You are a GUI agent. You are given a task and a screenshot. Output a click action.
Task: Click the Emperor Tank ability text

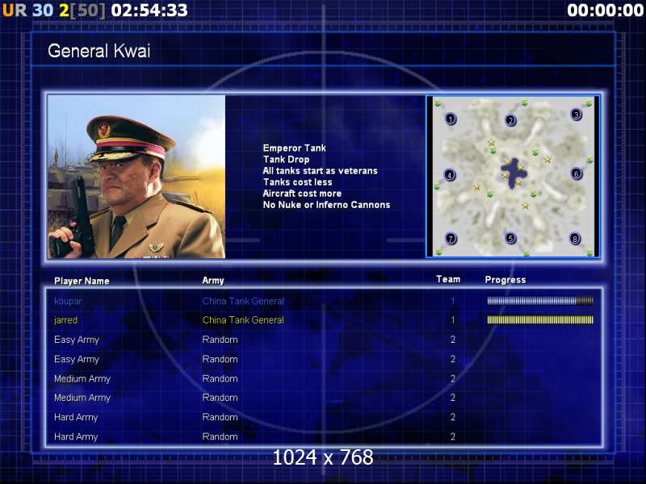[295, 148]
